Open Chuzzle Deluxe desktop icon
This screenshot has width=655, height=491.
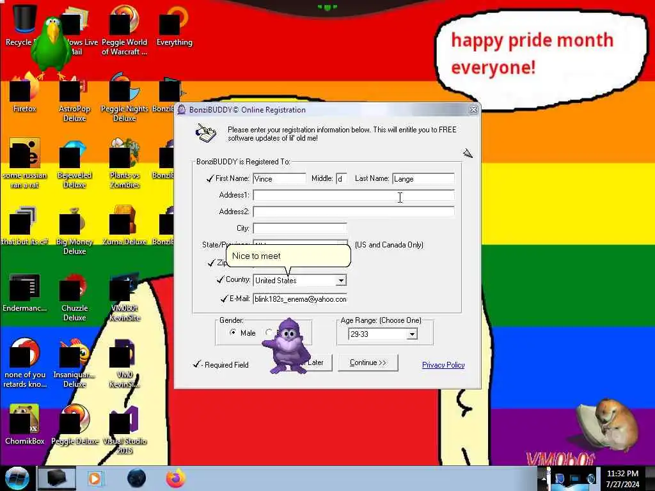tap(74, 297)
